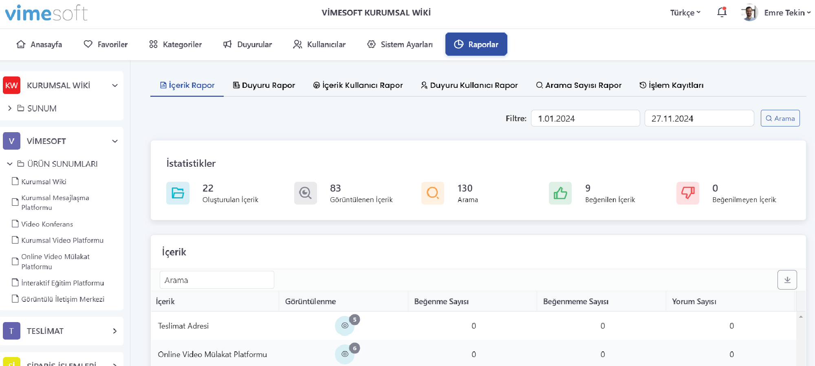The height and width of the screenshot is (366, 815).
Task: Click the T workspace badge for TESLİMAT
Action: (x=11, y=331)
